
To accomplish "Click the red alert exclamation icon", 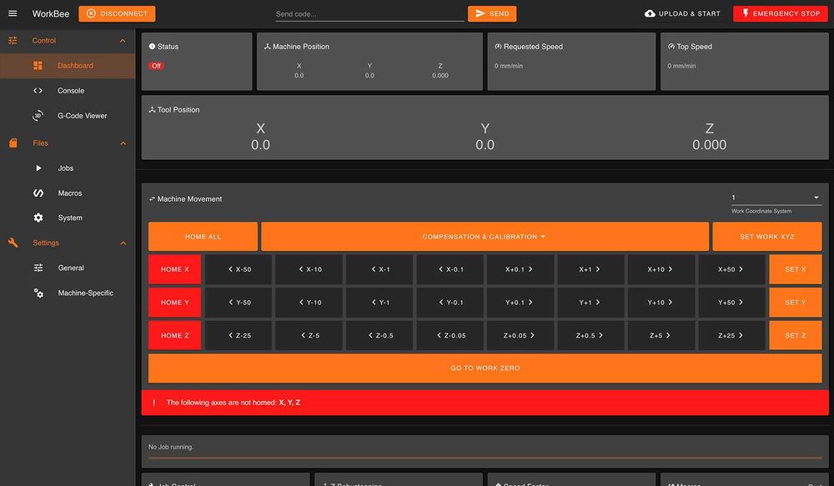I will tap(154, 403).
